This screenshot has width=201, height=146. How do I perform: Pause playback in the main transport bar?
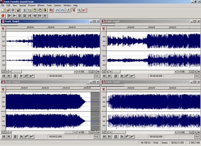pyautogui.click(x=19, y=16)
